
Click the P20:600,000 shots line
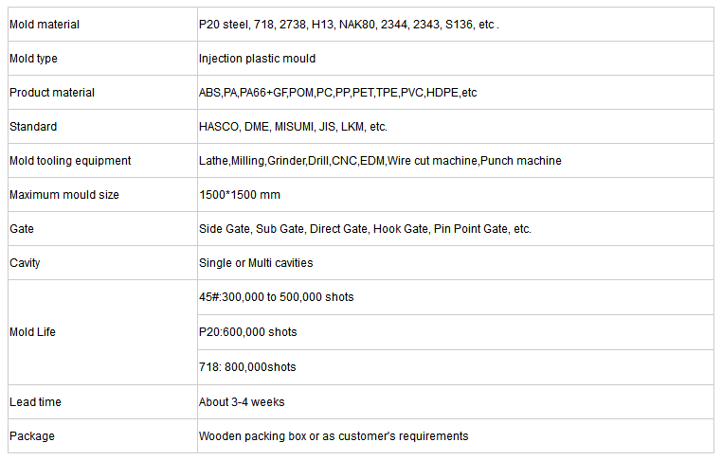[x=247, y=331]
